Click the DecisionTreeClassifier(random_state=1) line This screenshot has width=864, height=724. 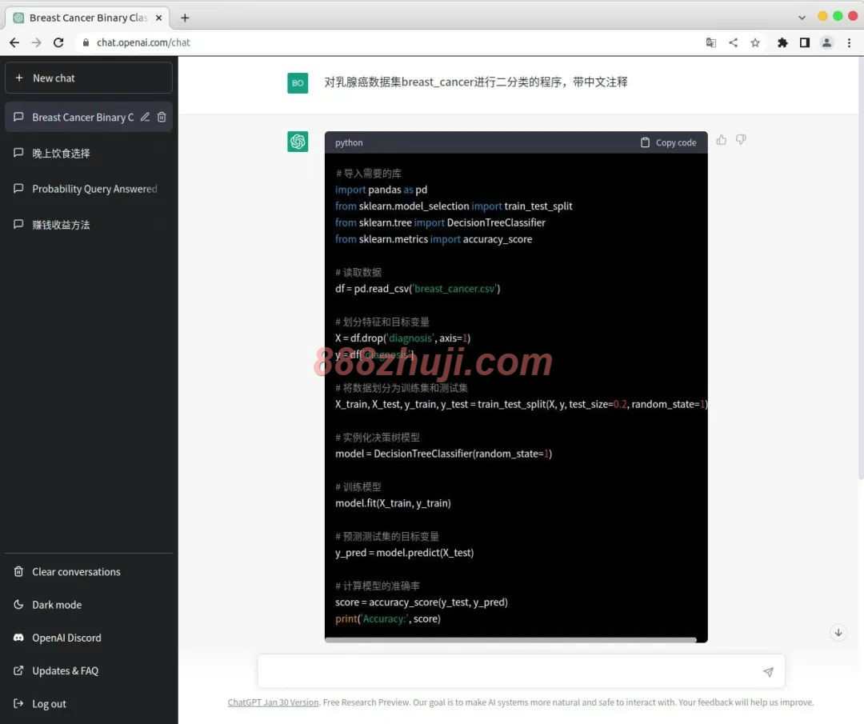click(443, 454)
